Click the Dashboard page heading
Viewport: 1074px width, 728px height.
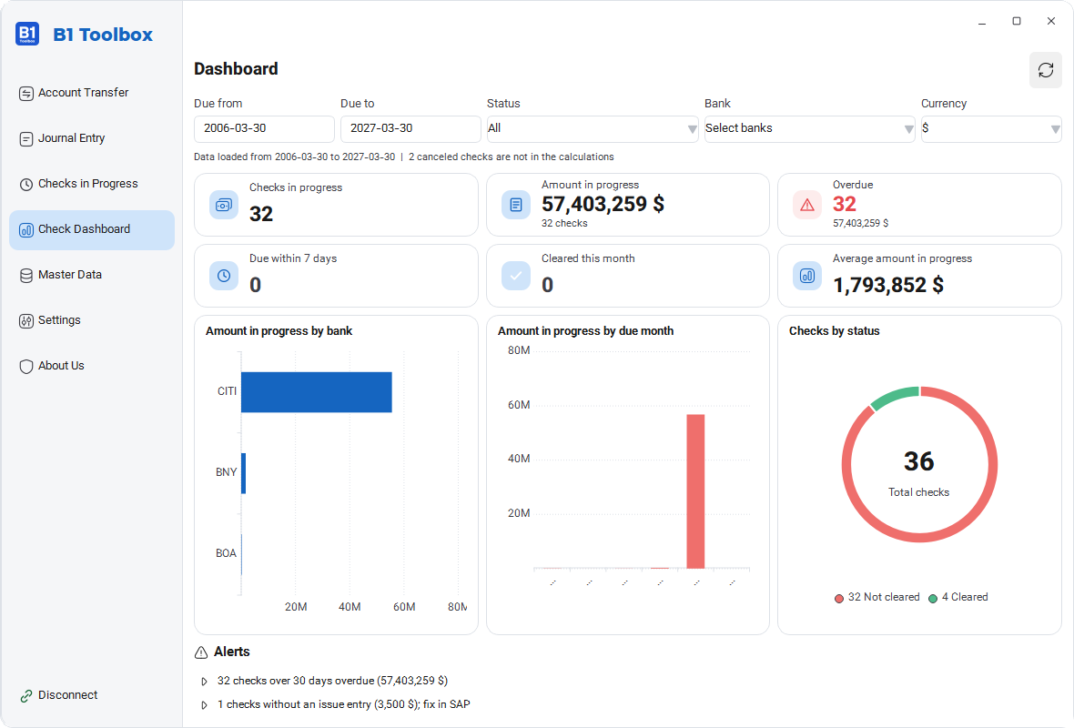[x=236, y=69]
